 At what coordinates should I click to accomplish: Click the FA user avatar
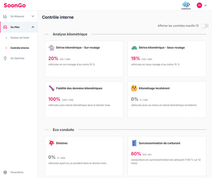pyautogui.click(x=199, y=5)
